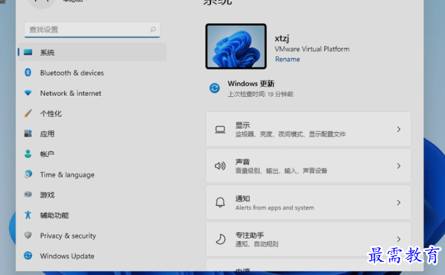The width and height of the screenshot is (445, 275).
Task: Click the 查找设置 search field
Action: click(x=92, y=30)
